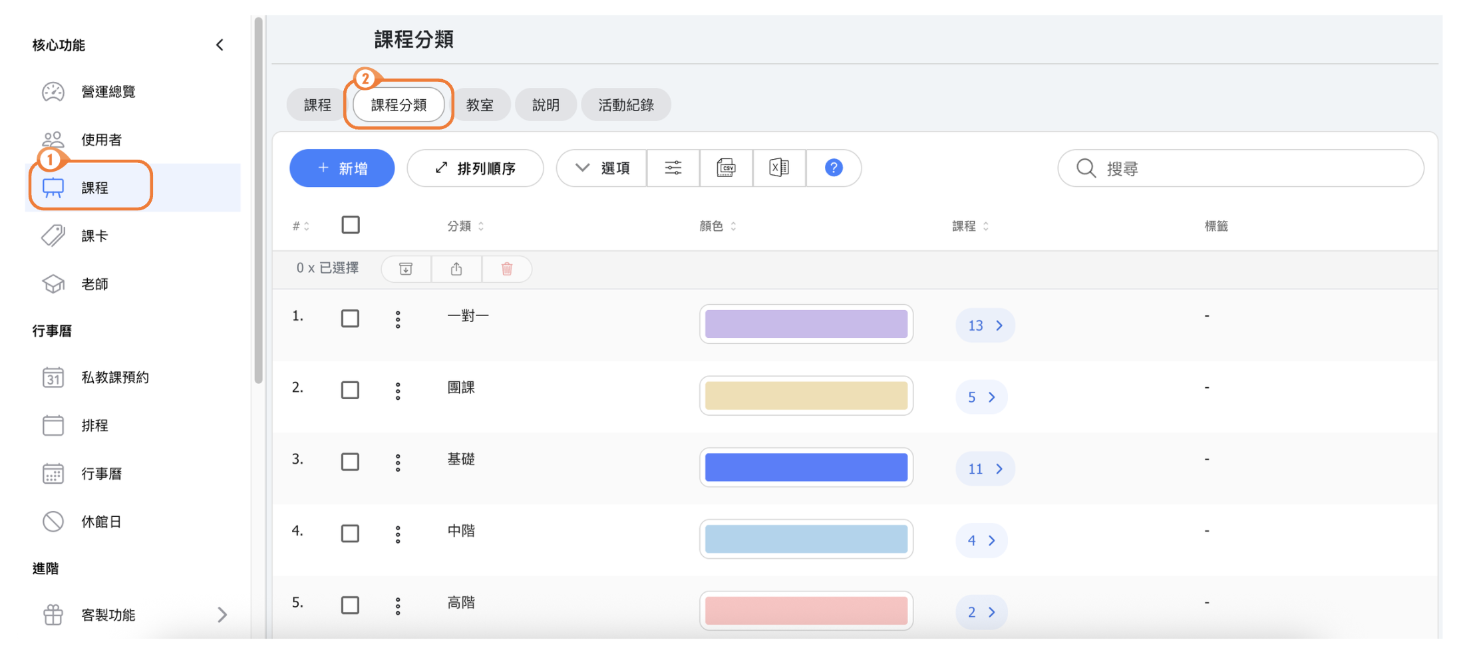Click the archive icon in selection bar
1457x656 pixels.
[x=406, y=269]
